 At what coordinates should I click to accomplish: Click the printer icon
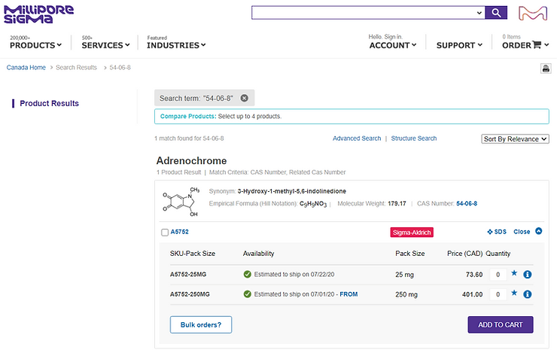pos(546,68)
